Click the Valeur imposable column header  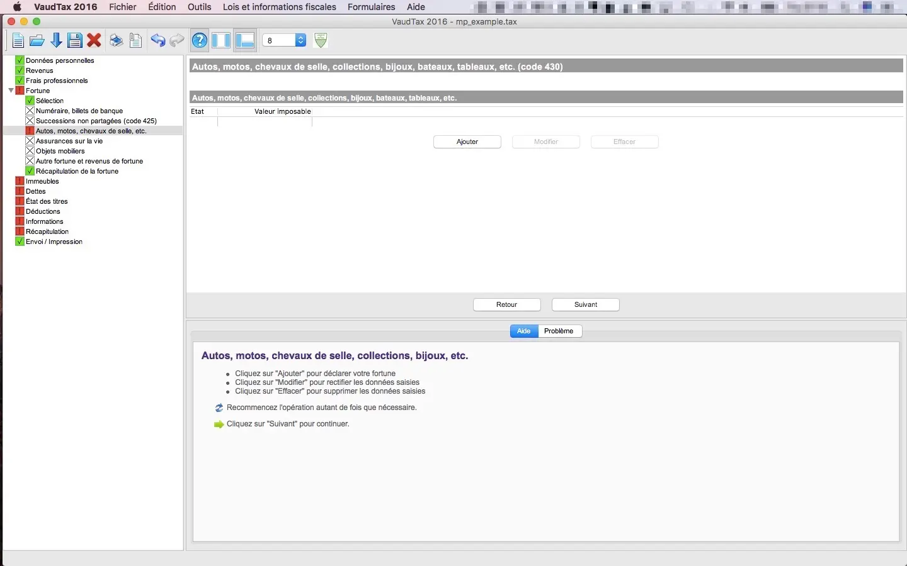click(265, 112)
